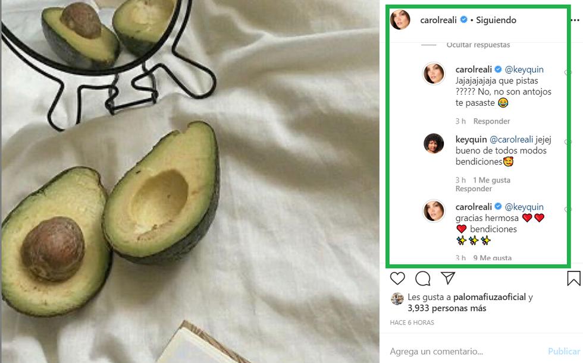The image size is (583, 363).
Task: Open palomafiuzaoficial liker profile link
Action: 489,297
